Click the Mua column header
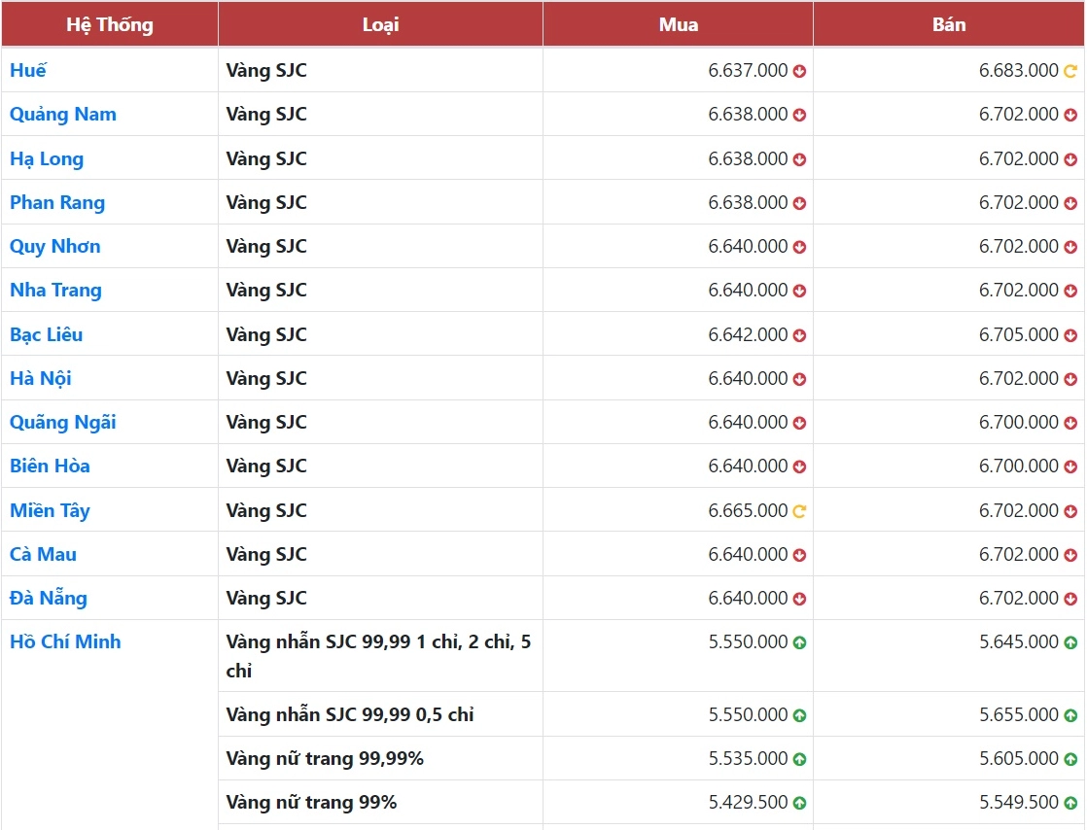The width and height of the screenshot is (1087, 830). [678, 24]
